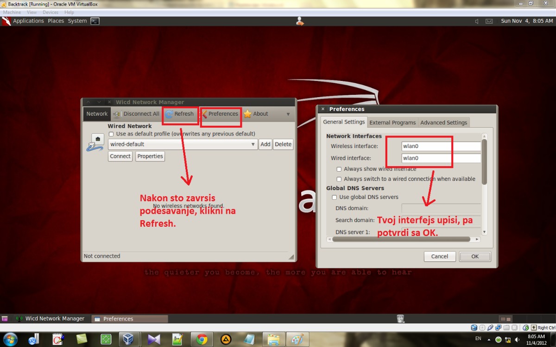Click the Add profile button
Image resolution: width=556 pixels, height=347 pixels.
[x=265, y=144]
